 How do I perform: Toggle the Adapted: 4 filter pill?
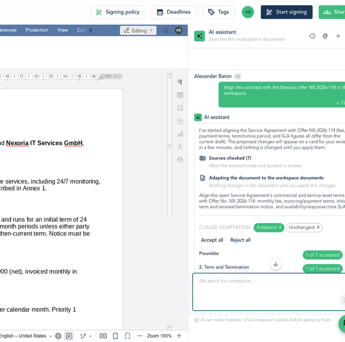point(269,227)
